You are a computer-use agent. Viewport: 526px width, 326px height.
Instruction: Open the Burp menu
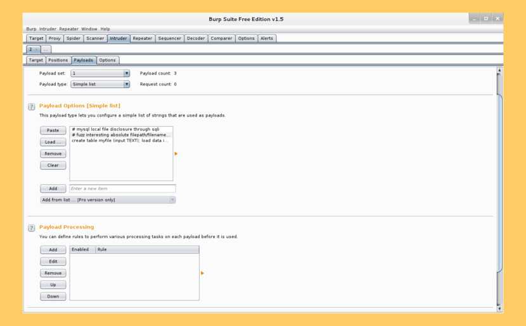[31, 29]
